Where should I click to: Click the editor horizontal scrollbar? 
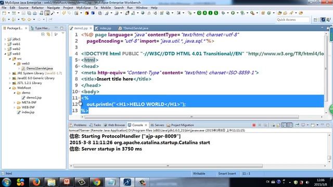point(191,117)
